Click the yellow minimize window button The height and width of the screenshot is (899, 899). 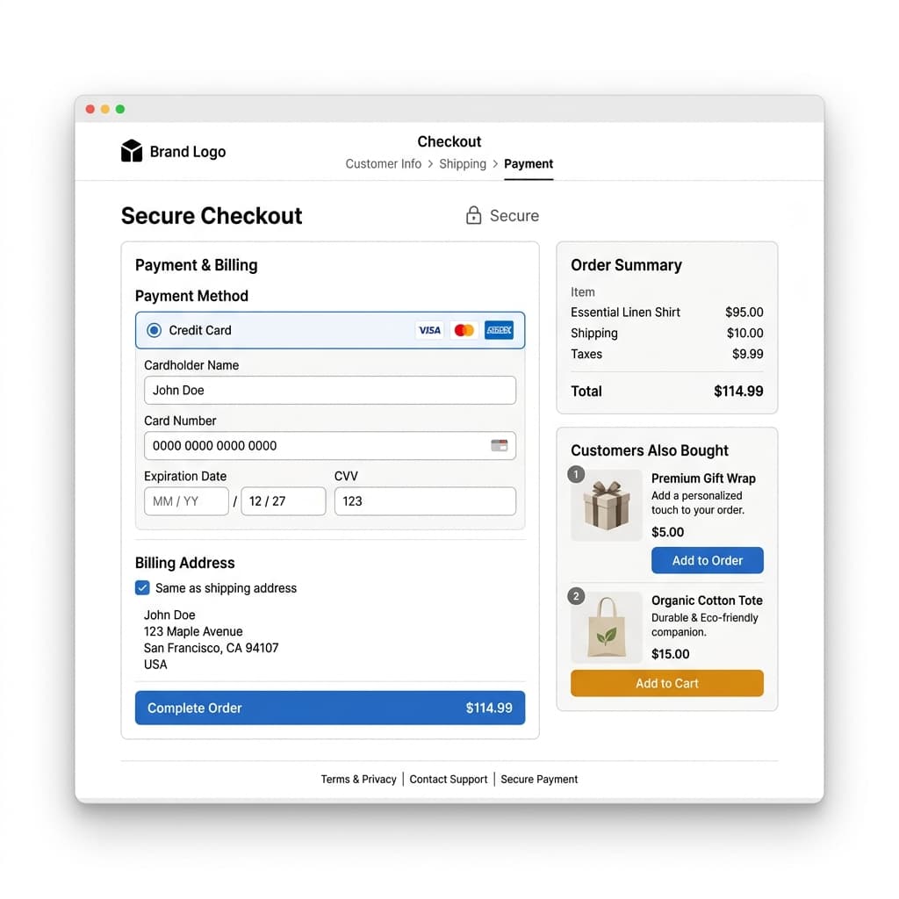(x=105, y=109)
